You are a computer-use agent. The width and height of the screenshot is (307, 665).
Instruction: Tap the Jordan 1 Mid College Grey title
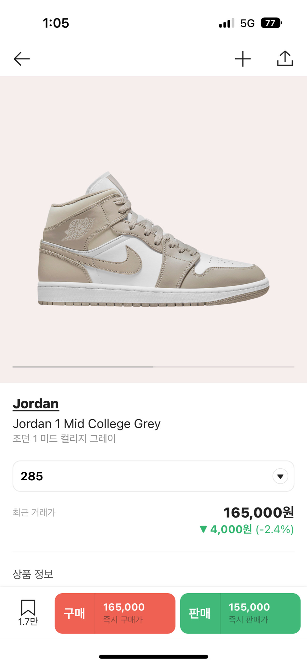(x=86, y=424)
